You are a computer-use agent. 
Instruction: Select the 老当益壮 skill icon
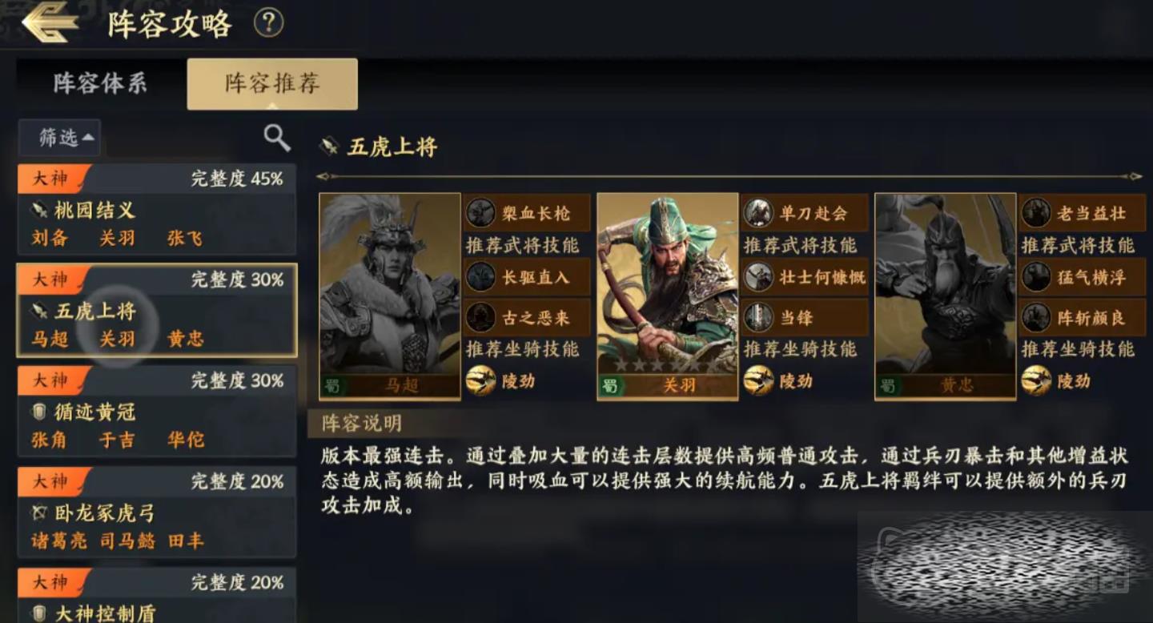(x=1036, y=213)
